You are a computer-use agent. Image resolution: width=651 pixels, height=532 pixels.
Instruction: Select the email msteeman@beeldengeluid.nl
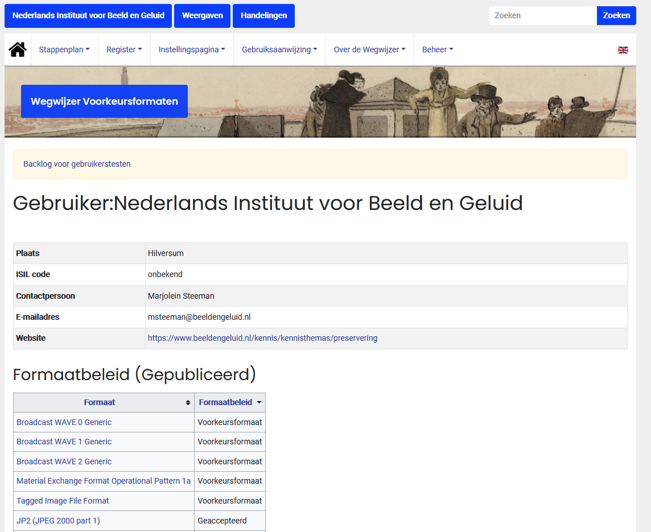199,317
